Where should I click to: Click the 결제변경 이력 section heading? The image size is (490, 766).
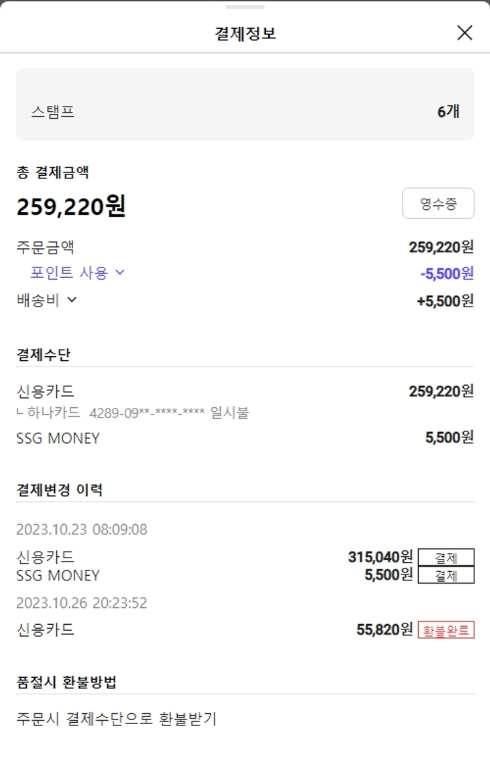59,490
